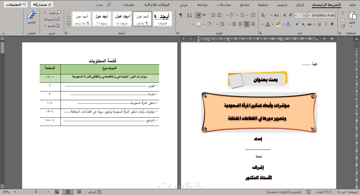Open the Select (تحديد) dropdown
The image size is (360, 195).
click(x=45, y=26)
